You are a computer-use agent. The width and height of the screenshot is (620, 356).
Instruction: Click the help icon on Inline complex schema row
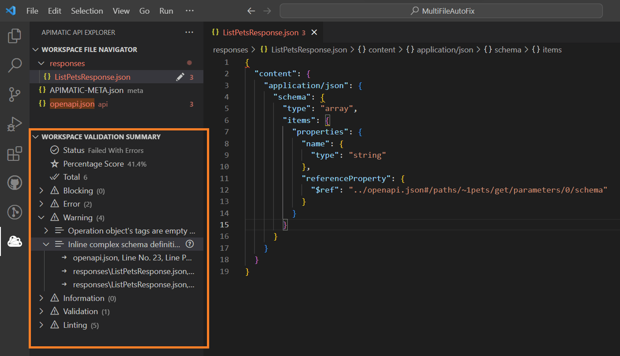tap(190, 244)
